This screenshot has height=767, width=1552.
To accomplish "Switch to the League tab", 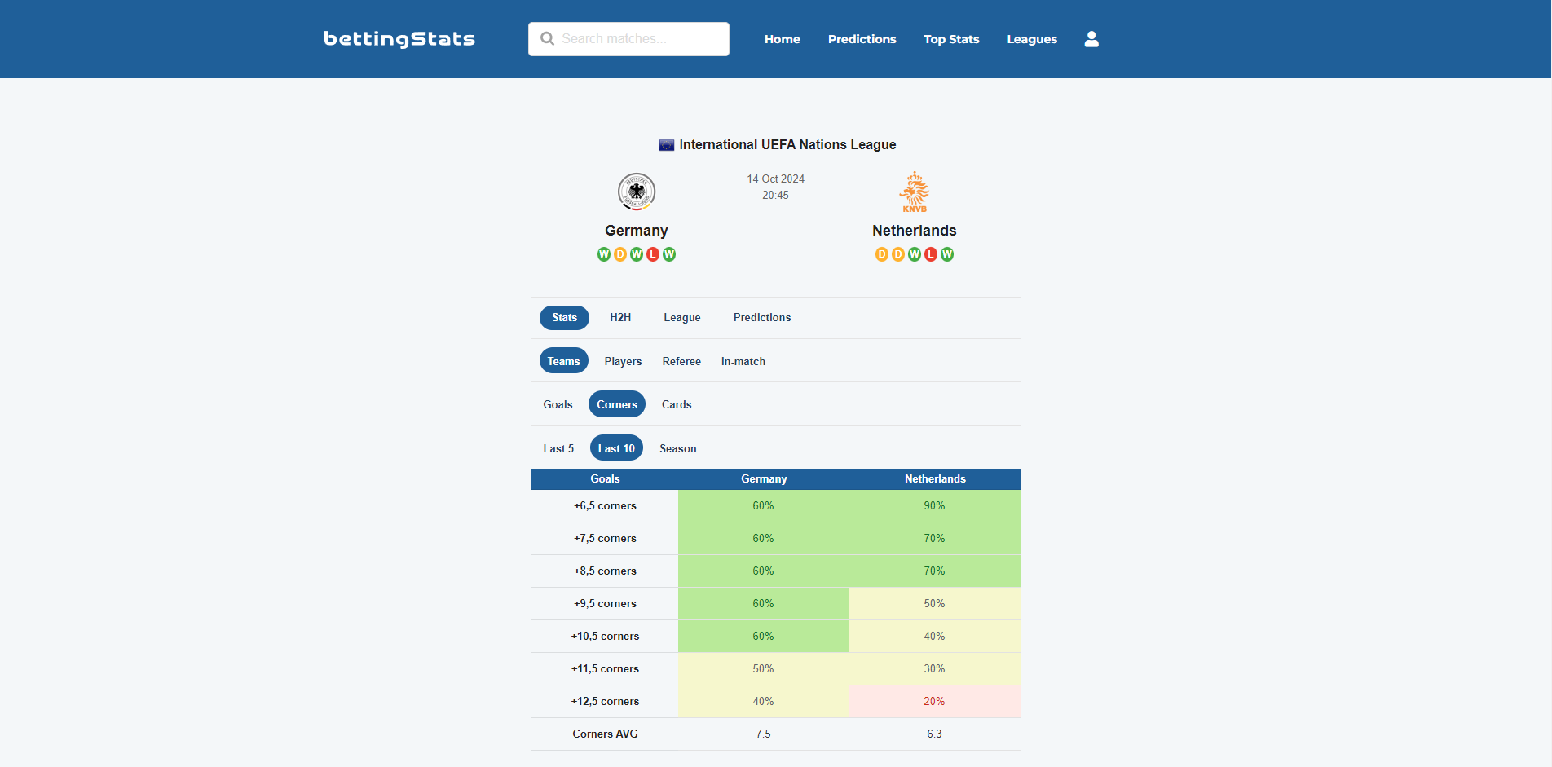I will click(x=682, y=318).
